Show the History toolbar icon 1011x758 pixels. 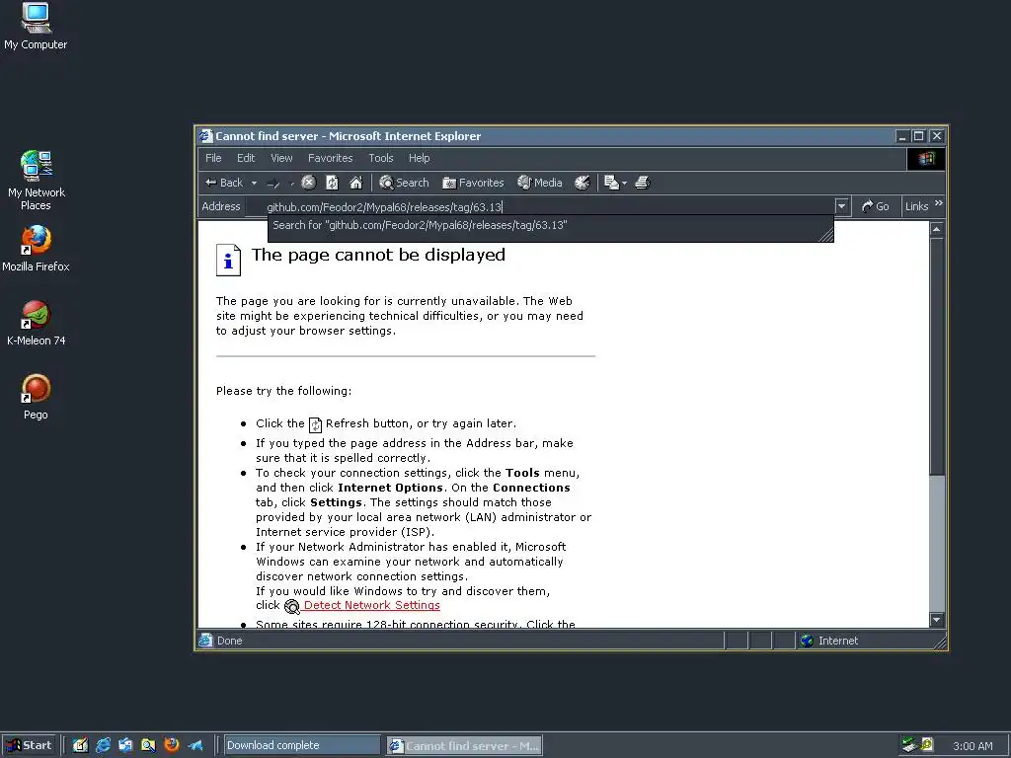[583, 183]
